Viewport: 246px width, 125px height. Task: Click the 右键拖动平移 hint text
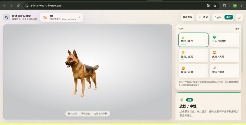(100, 113)
